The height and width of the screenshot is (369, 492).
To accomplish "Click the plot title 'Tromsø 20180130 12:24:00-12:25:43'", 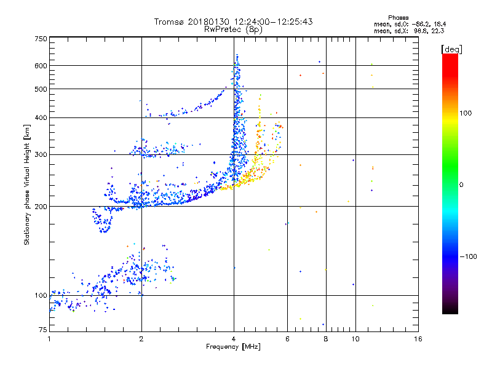I will tap(233, 22).
